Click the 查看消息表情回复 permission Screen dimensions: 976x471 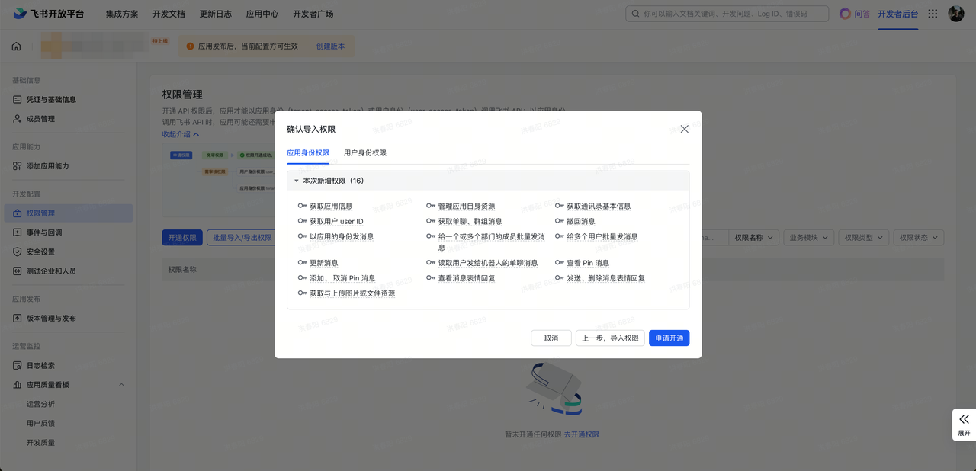467,277
